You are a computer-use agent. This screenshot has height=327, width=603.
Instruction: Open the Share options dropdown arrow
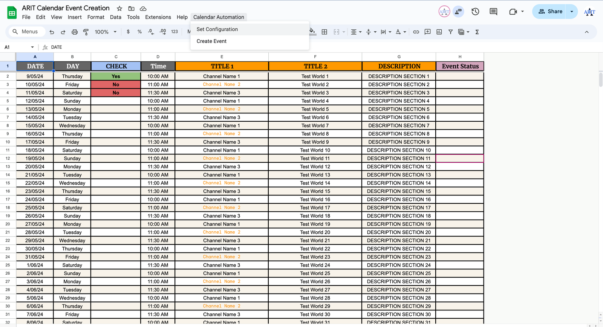pos(572,11)
